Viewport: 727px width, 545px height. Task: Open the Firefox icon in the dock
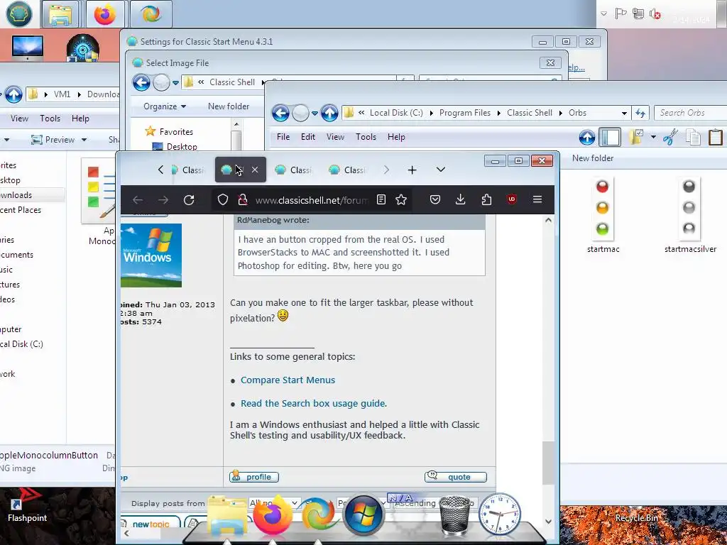tap(273, 515)
